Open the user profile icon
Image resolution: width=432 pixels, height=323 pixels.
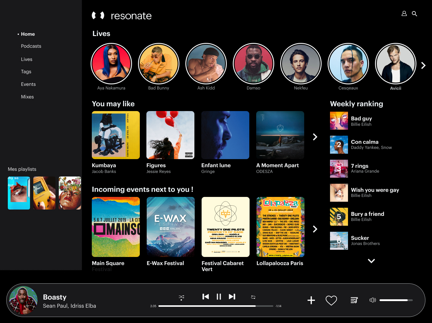click(404, 14)
